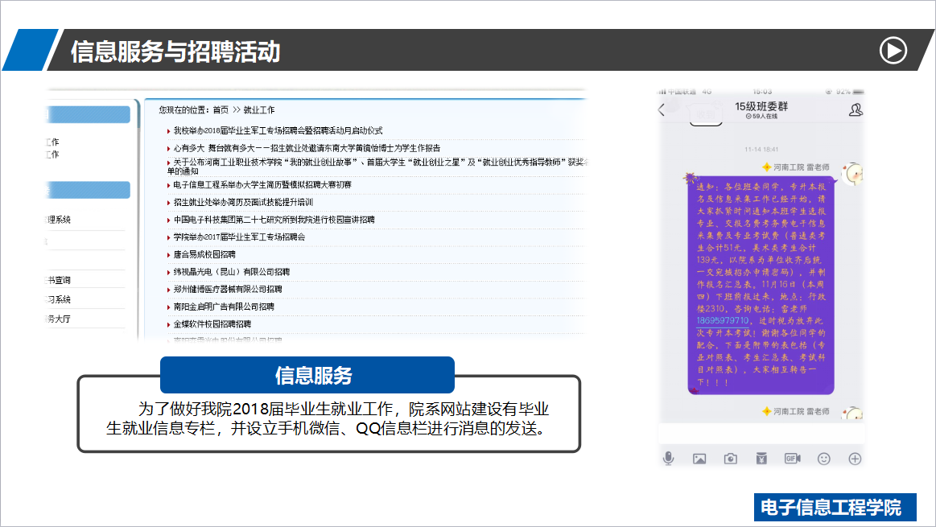
Task: Click 首页 in the breadcrumb
Action: [221, 109]
